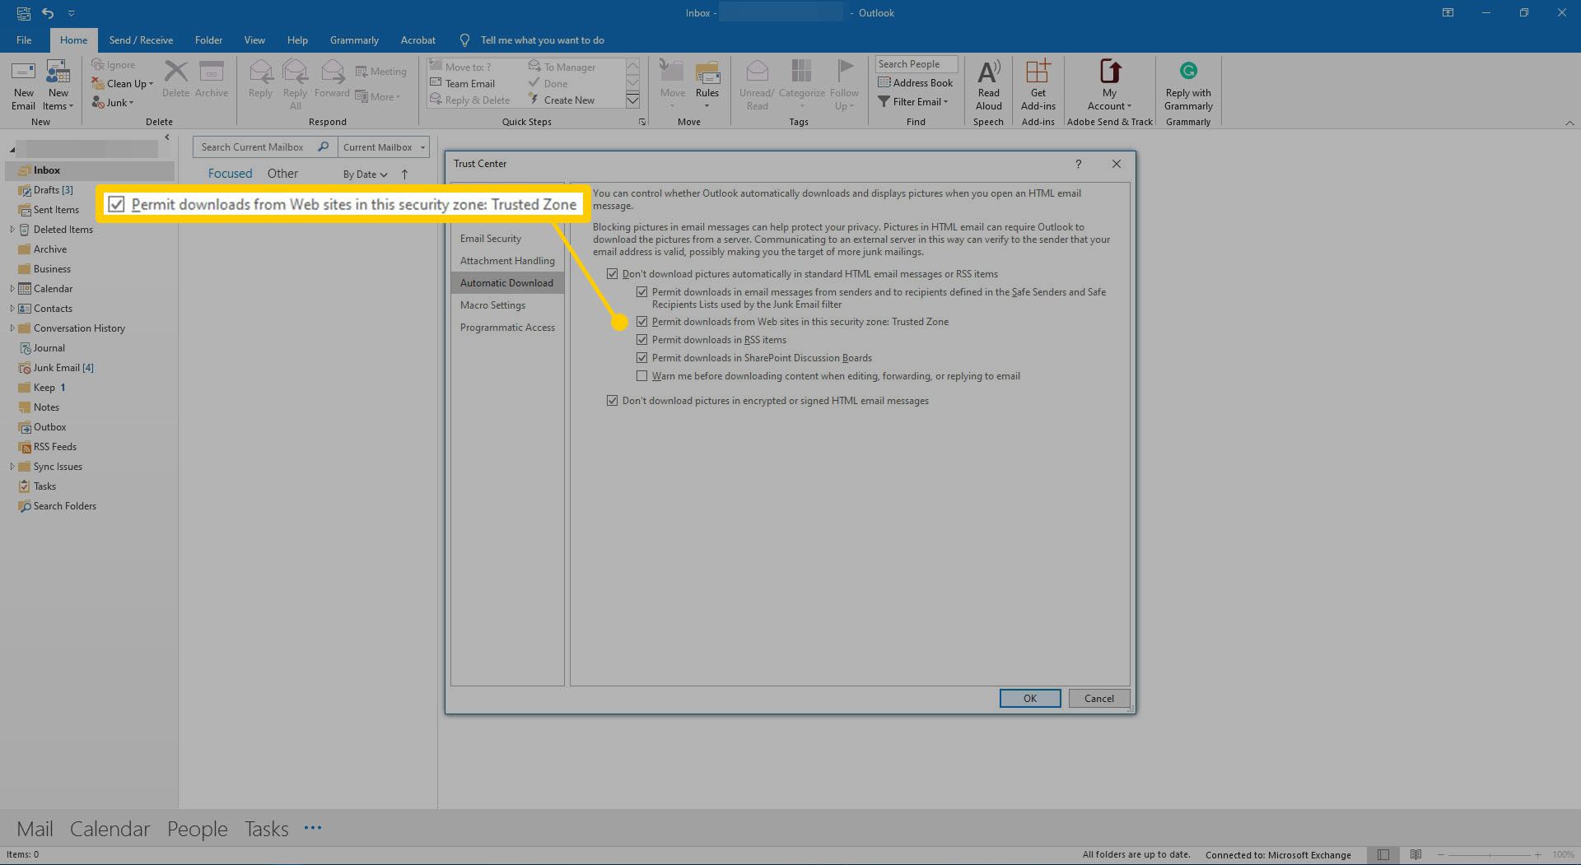Click the Unread/Read envelope icon
1581x865 pixels.
coord(757,71)
